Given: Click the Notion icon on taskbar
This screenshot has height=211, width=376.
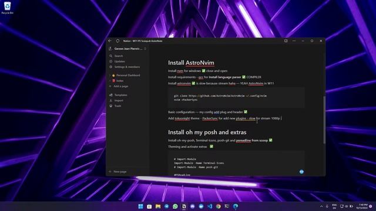Looking at the screenshot, I should tap(184, 206).
